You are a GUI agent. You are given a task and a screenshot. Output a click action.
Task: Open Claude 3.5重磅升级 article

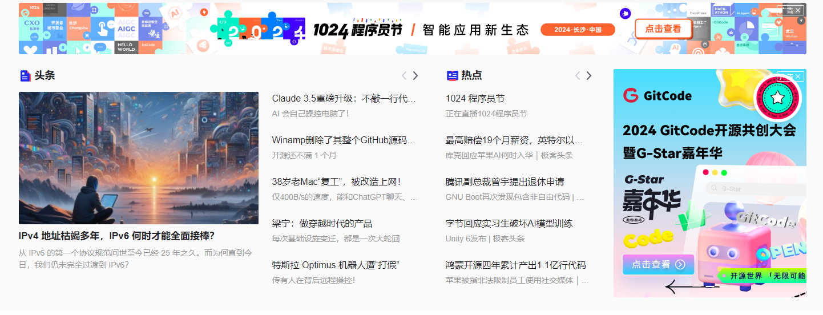(344, 99)
